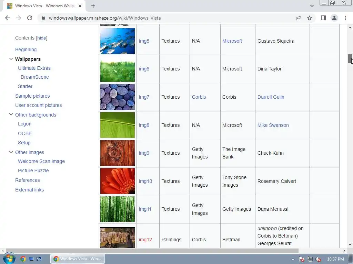
Task: Launch Chrome from the quick launch bar
Action: tap(23, 259)
